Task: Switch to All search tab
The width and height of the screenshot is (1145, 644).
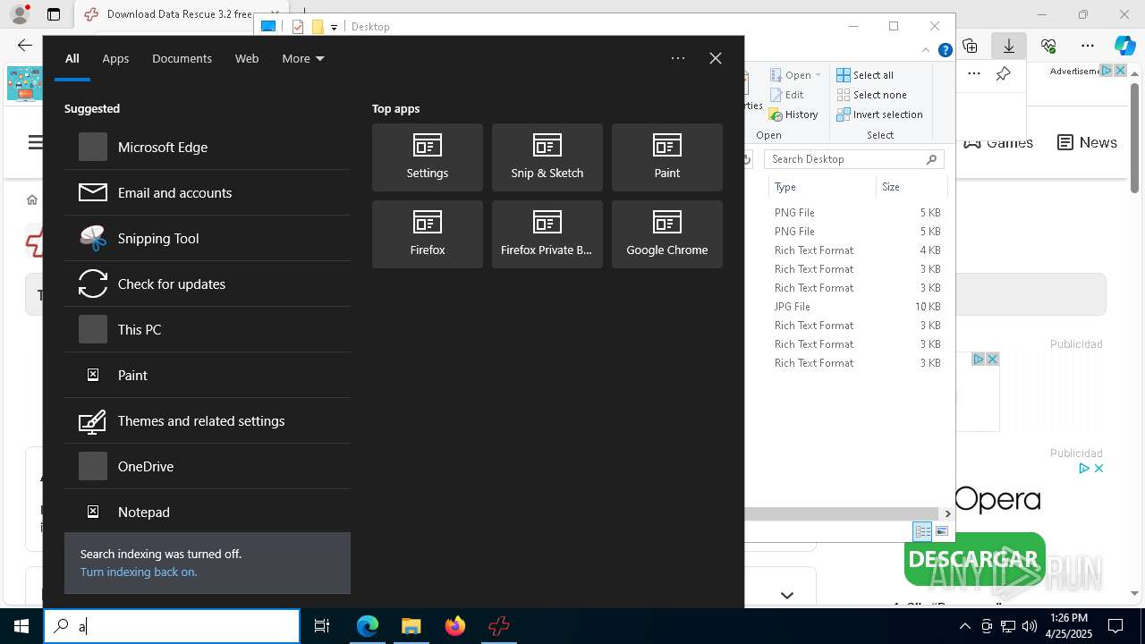Action: 72,58
